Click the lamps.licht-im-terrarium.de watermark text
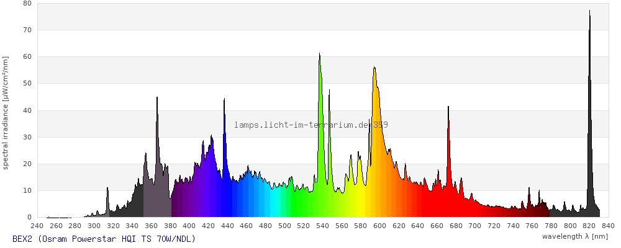 (x=311, y=125)
